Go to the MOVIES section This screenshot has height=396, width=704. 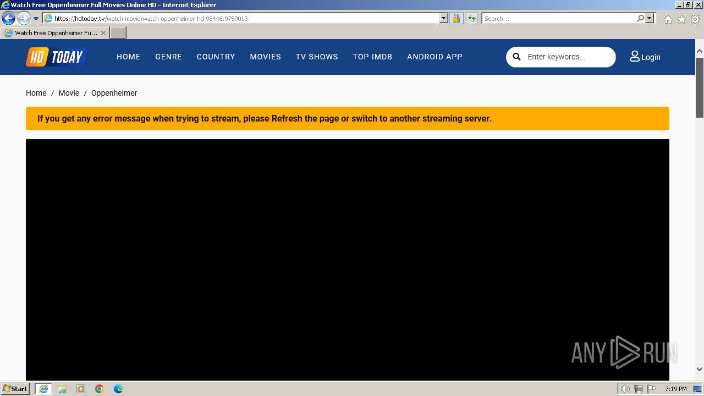click(x=265, y=57)
